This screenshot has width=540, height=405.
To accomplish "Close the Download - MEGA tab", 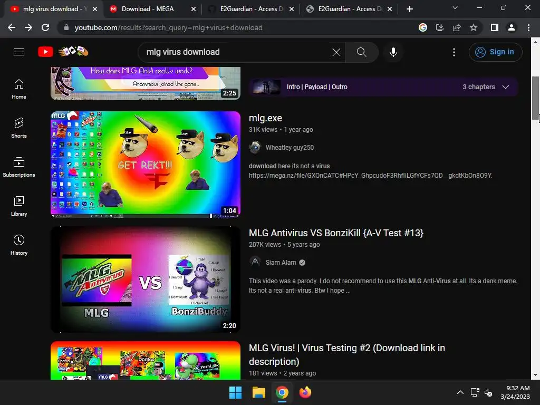I will tap(194, 9).
